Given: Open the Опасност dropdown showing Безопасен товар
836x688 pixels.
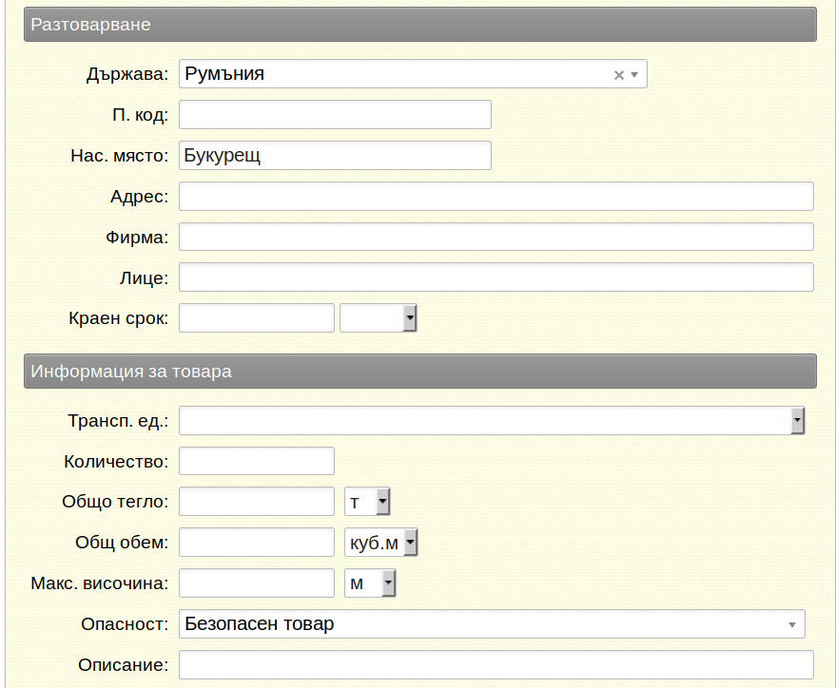Looking at the screenshot, I should (492, 623).
